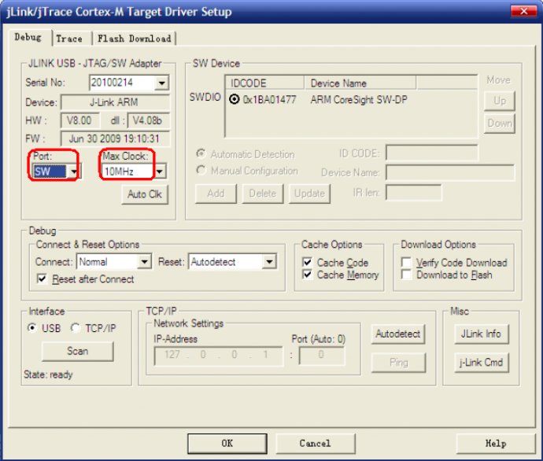
Task: Expand the Port dropdown showing SW
Action: 74,171
